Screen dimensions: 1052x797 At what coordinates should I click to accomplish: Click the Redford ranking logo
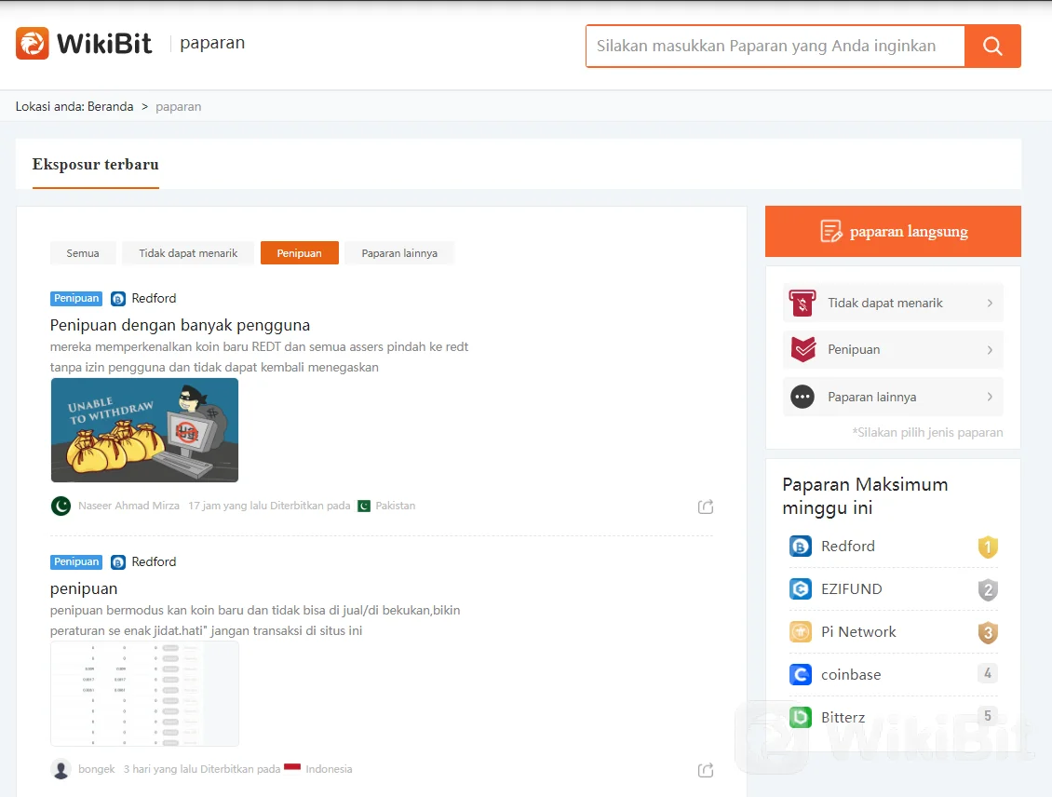tap(801, 547)
